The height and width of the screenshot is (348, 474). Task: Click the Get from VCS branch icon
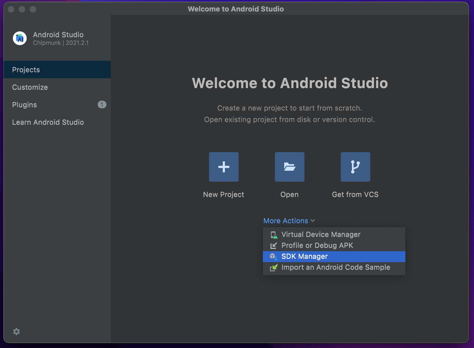[355, 167]
